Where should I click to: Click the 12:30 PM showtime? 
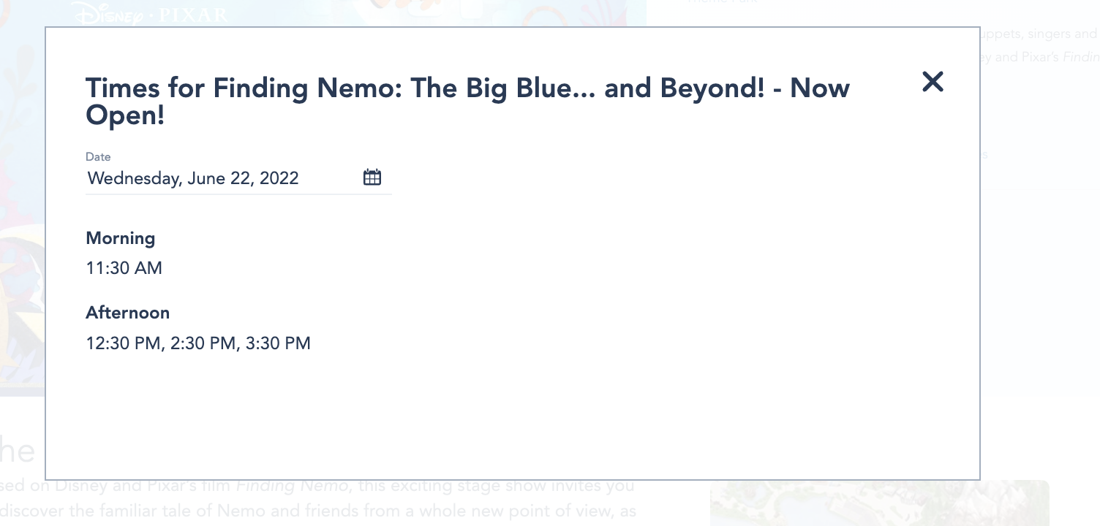click(x=123, y=343)
